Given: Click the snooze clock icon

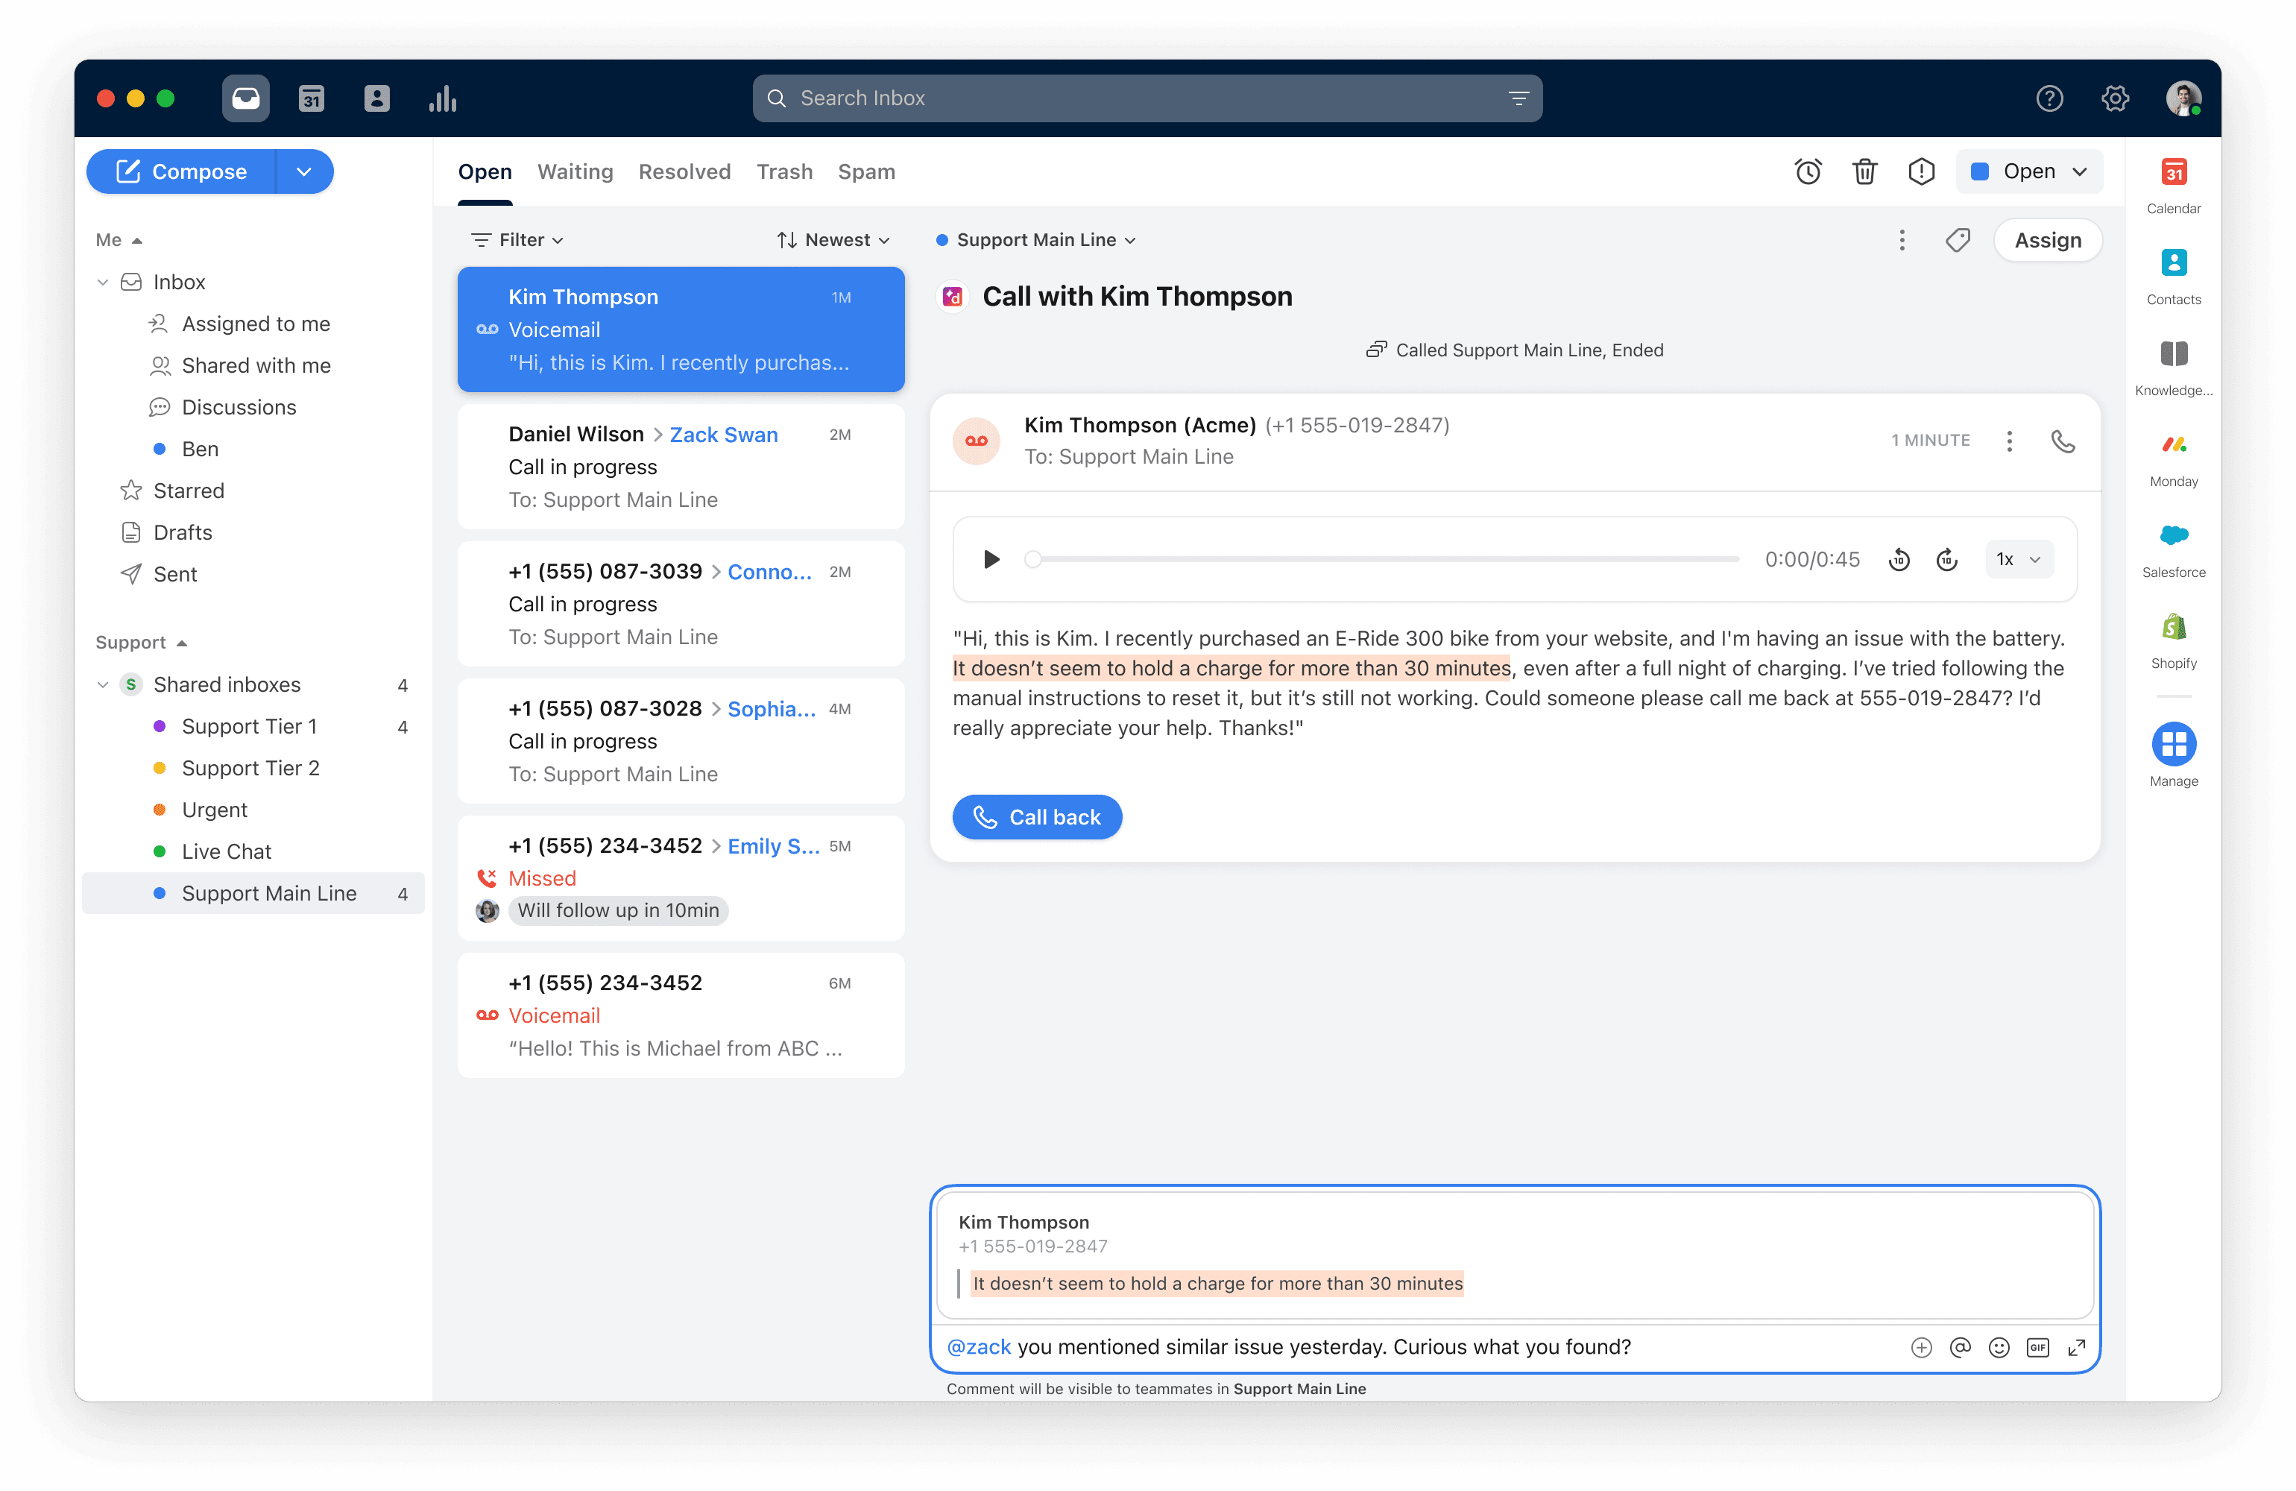Looking at the screenshot, I should [x=1808, y=171].
